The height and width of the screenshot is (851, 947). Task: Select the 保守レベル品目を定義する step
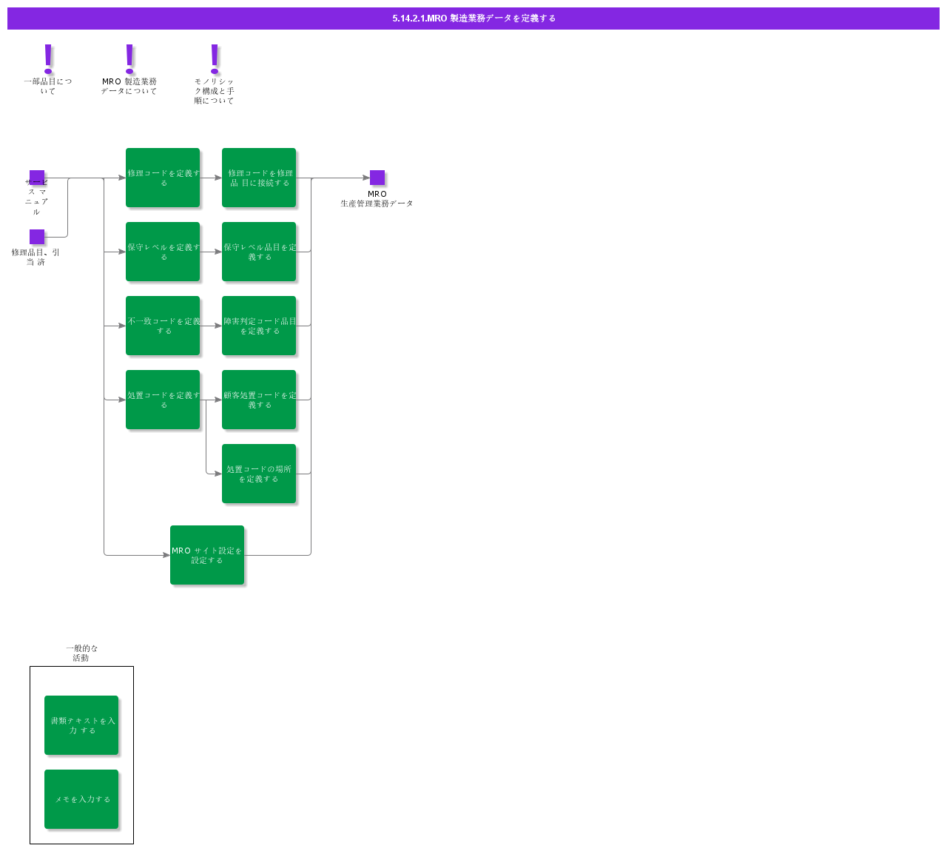click(259, 252)
